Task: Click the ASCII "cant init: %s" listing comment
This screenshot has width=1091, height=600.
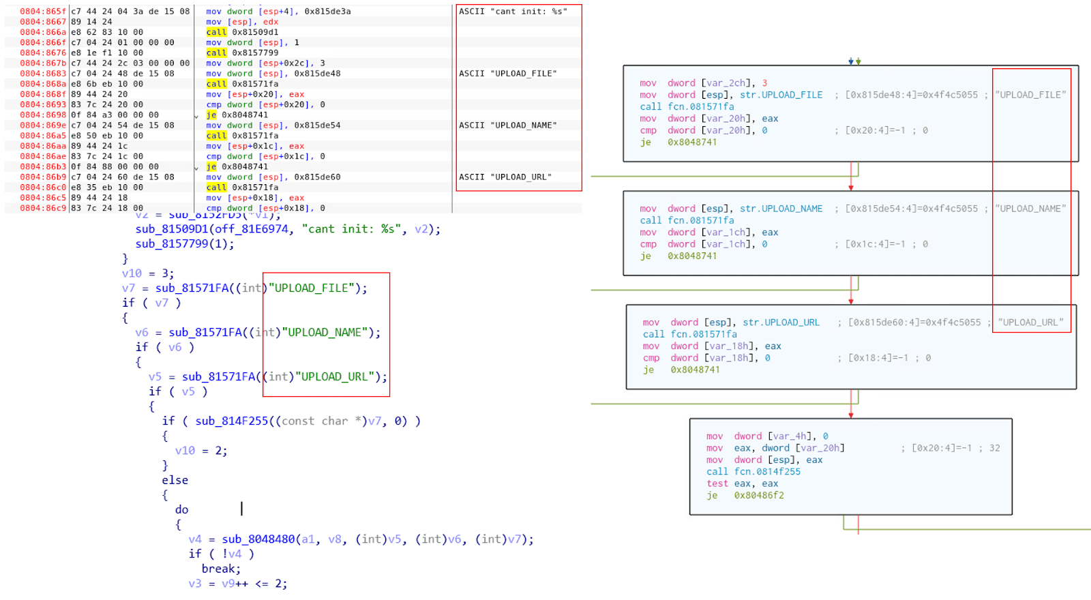Action: click(513, 12)
